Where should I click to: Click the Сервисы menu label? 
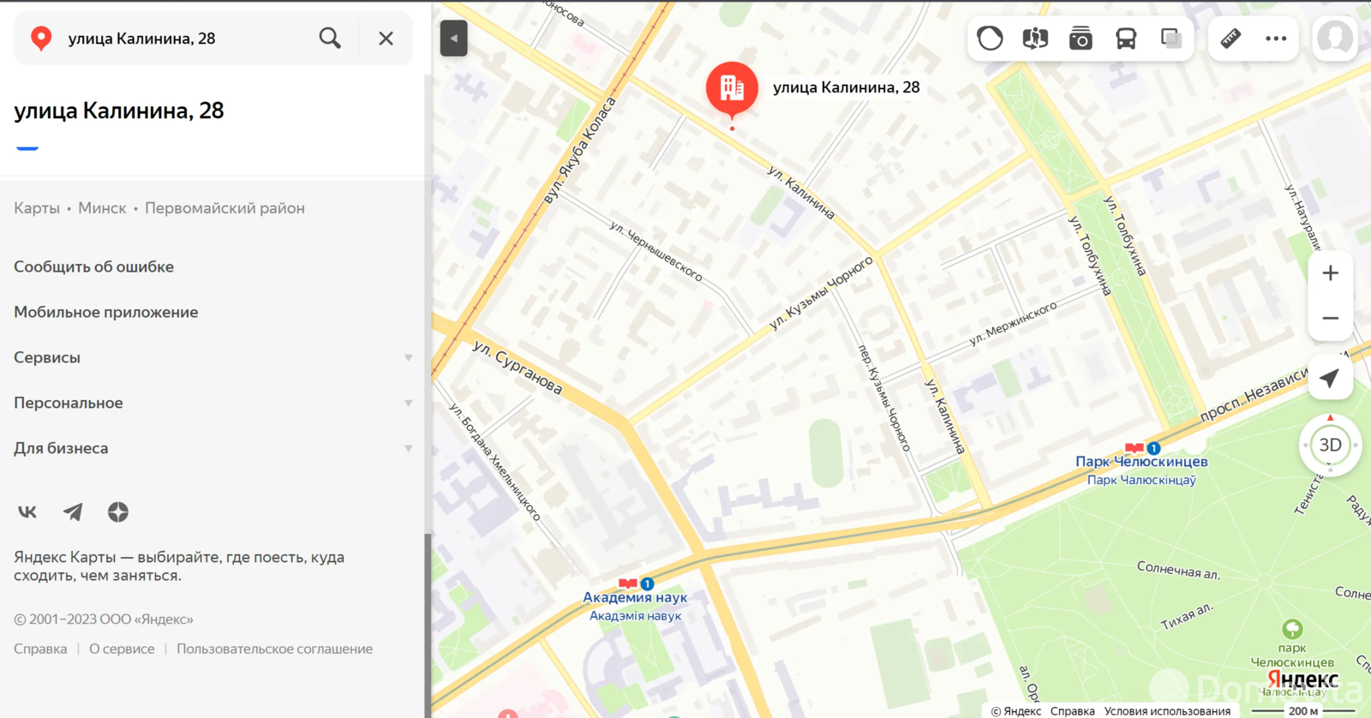click(x=47, y=357)
